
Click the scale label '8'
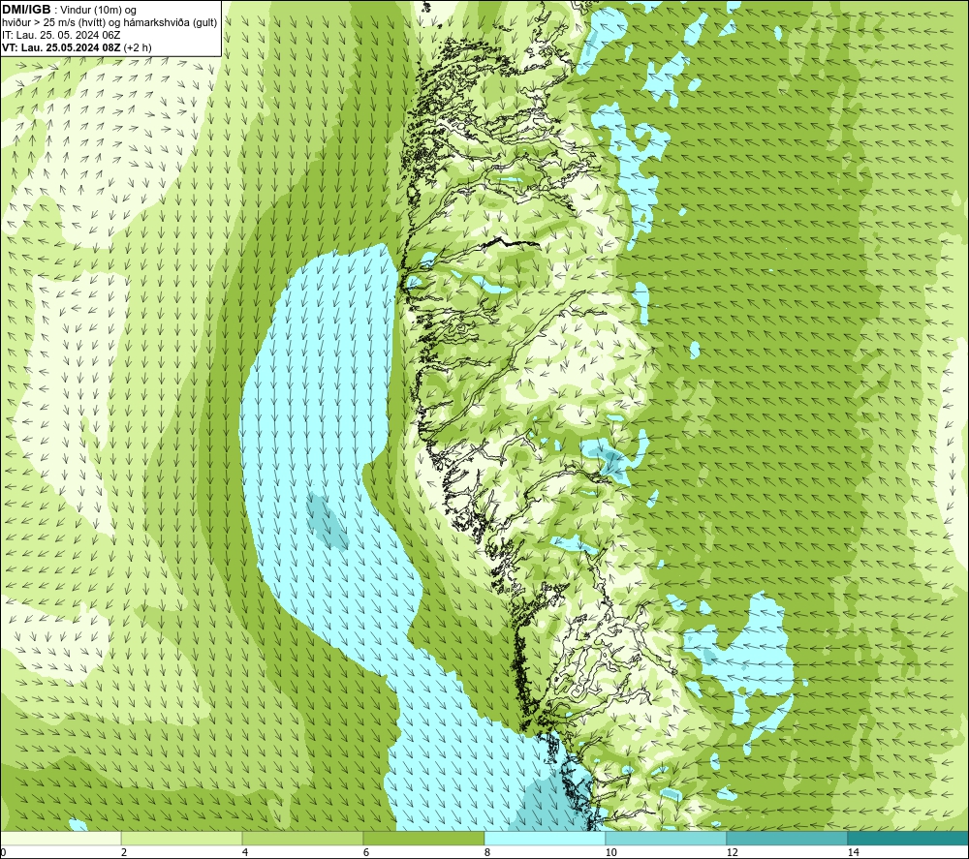(487, 852)
